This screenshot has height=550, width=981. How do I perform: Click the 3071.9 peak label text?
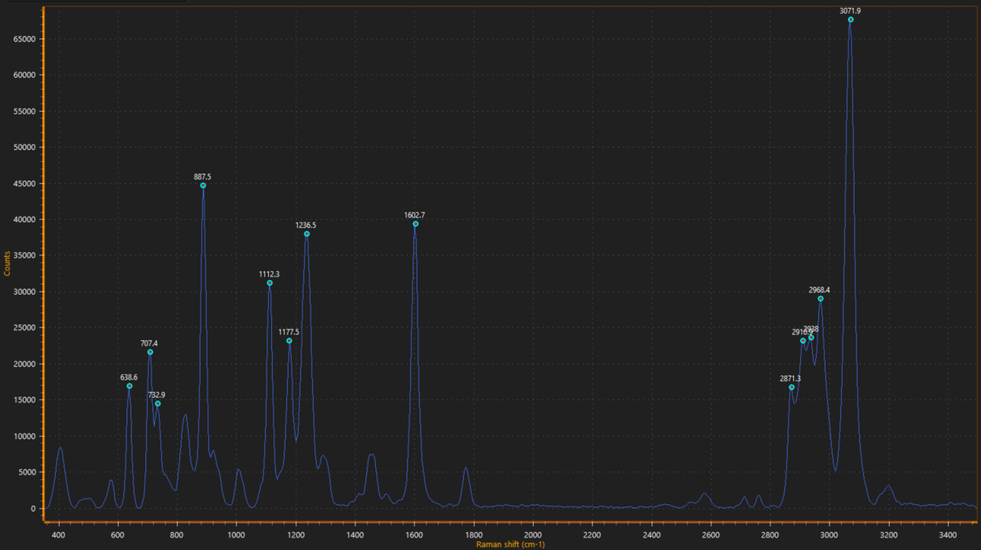pyautogui.click(x=850, y=11)
